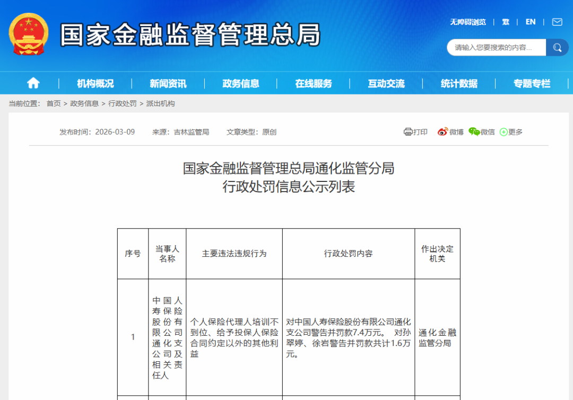Open the 机构概况 menu
573x400 pixels.
tap(94, 83)
